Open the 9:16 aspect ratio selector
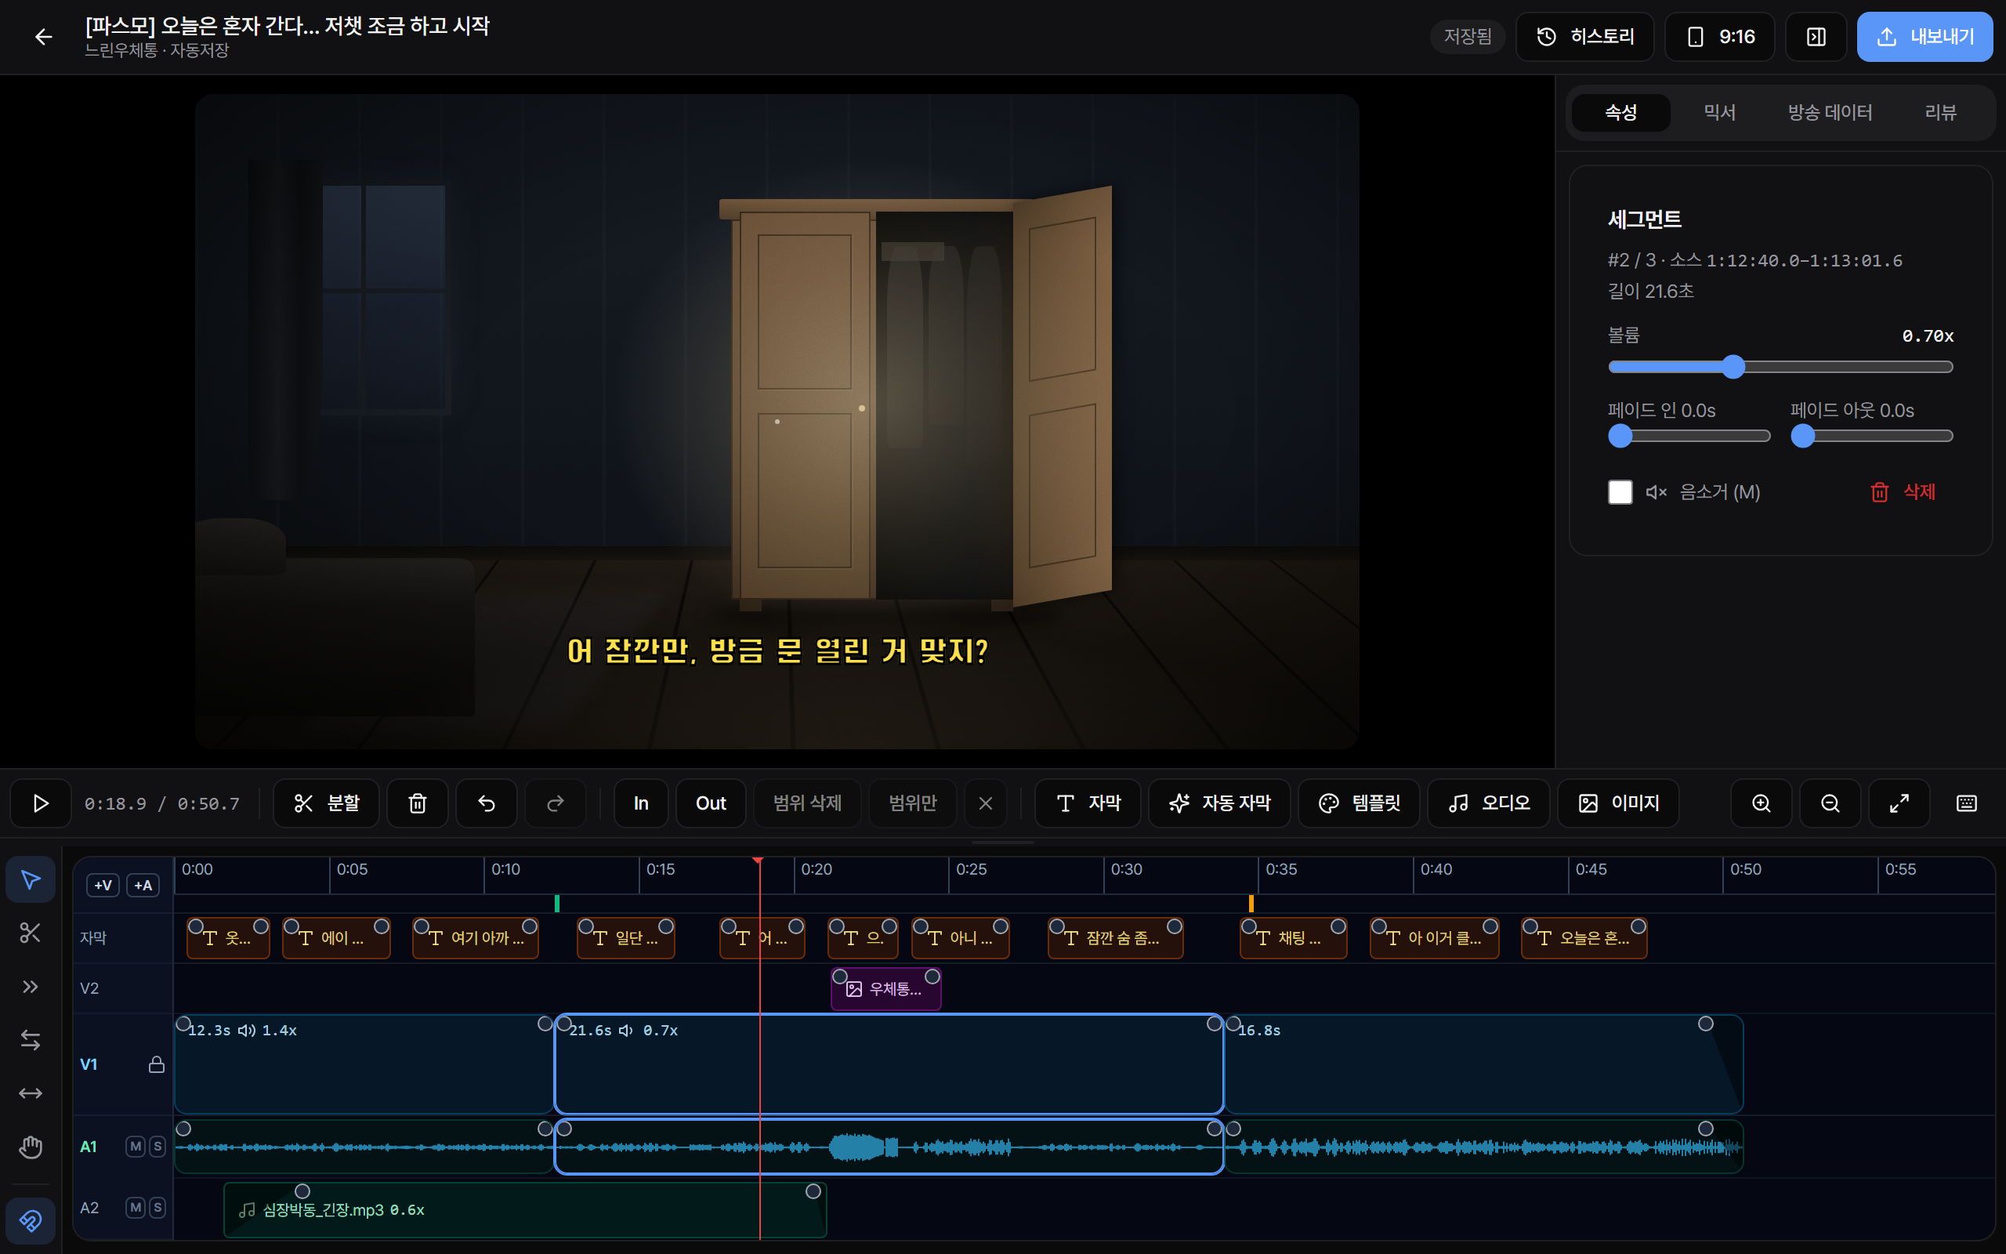This screenshot has height=1254, width=2006. [x=1719, y=37]
